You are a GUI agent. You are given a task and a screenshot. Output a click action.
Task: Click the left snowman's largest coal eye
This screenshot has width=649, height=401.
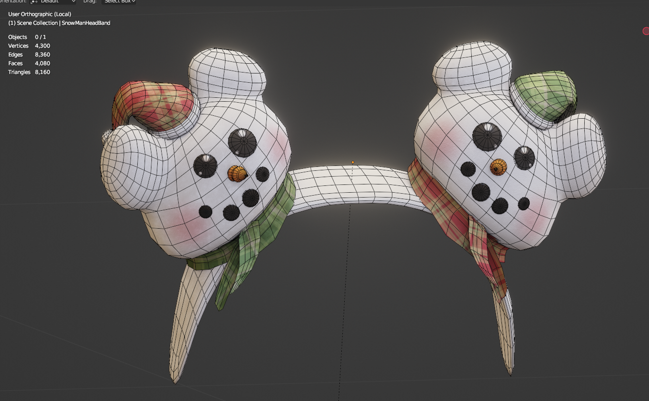(242, 142)
